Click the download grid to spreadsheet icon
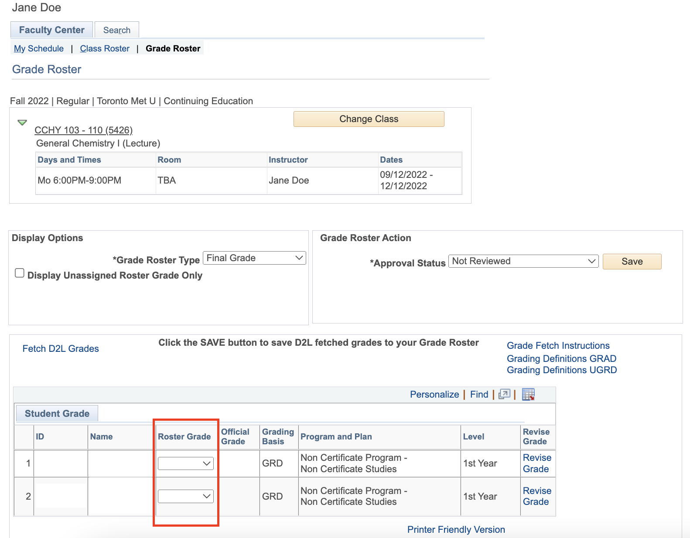The width and height of the screenshot is (690, 538). (x=528, y=394)
